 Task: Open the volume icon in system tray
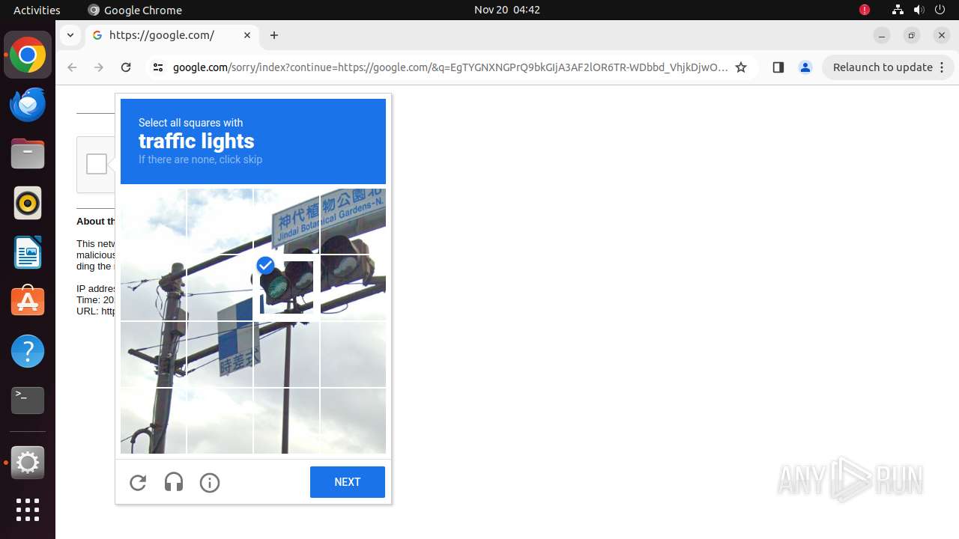tap(919, 10)
